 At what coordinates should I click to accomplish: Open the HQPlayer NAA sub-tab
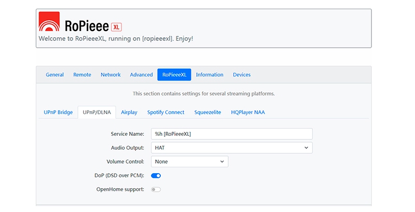click(x=248, y=112)
